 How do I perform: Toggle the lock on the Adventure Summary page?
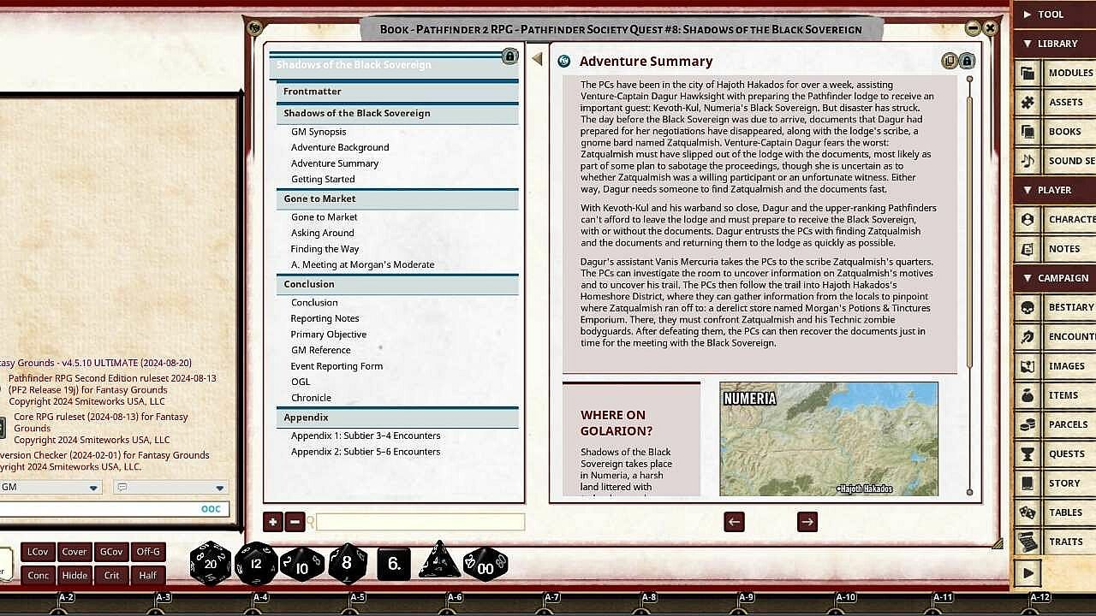[966, 61]
